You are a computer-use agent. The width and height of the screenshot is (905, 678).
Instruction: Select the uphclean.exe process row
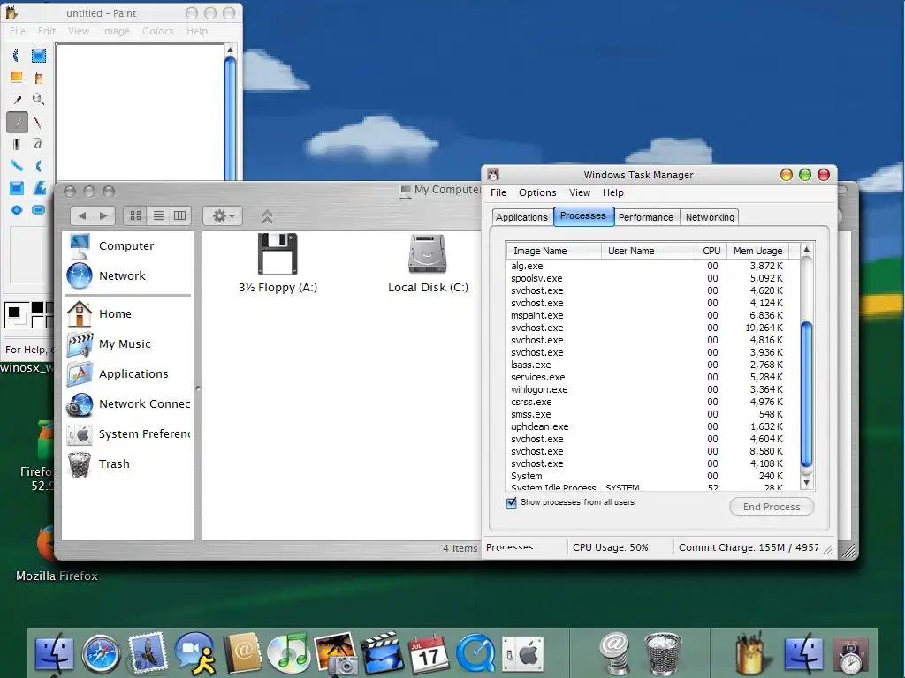click(652, 426)
